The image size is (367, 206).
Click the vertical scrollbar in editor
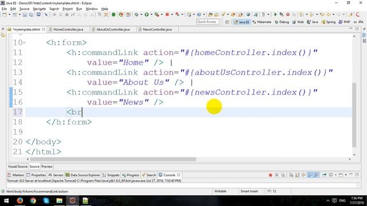[x=354, y=114]
